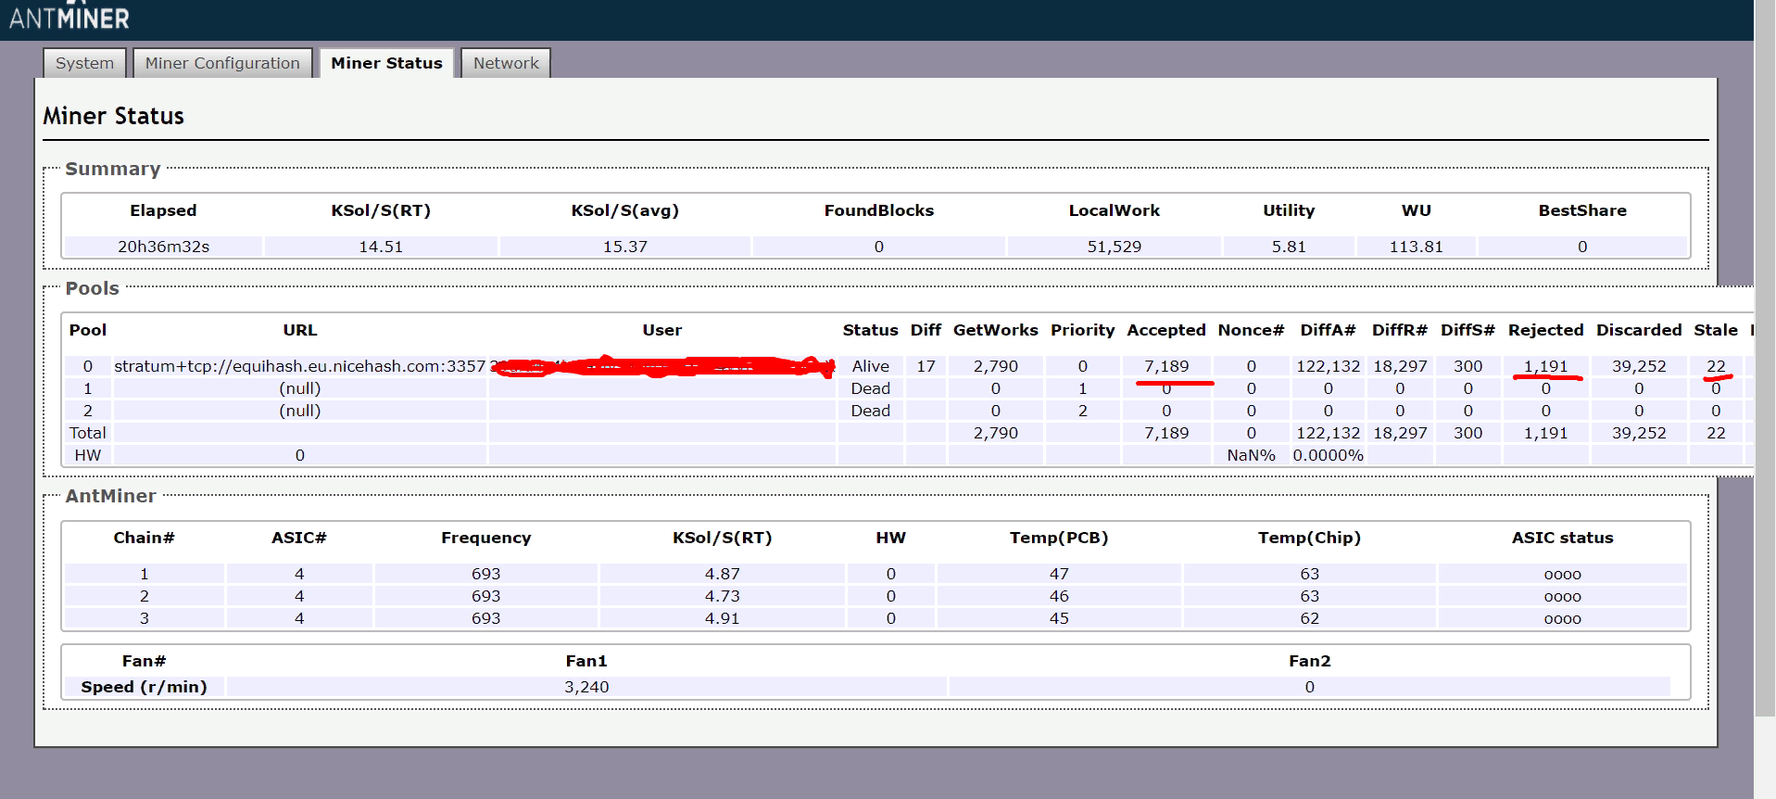
Task: Click the Frequency column header
Action: (x=485, y=538)
